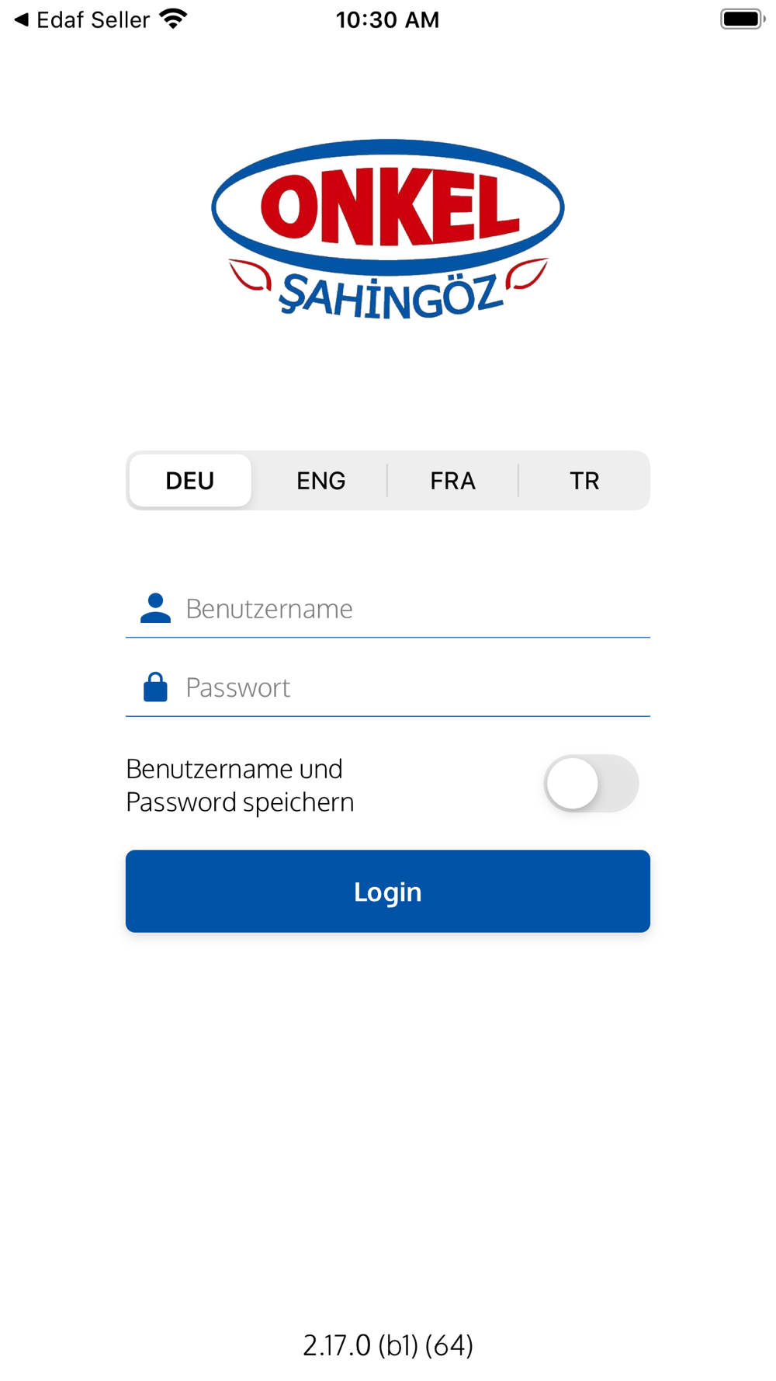Tap the back arrow to Edaf Seller
This screenshot has width=776, height=1381.
tap(22, 19)
